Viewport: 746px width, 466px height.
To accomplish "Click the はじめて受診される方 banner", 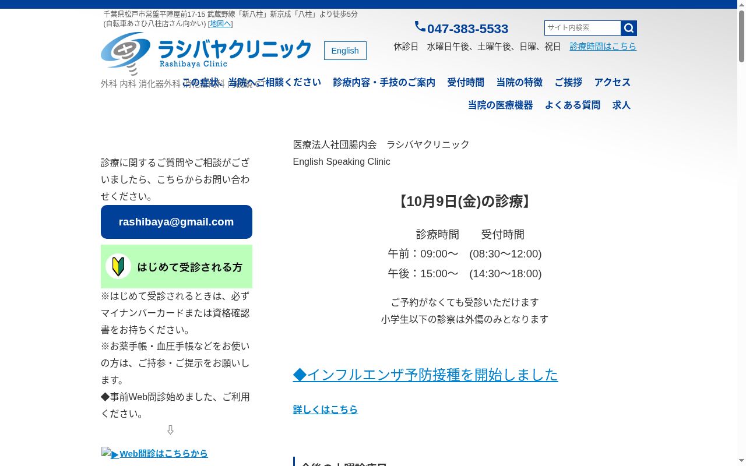I will (x=177, y=266).
